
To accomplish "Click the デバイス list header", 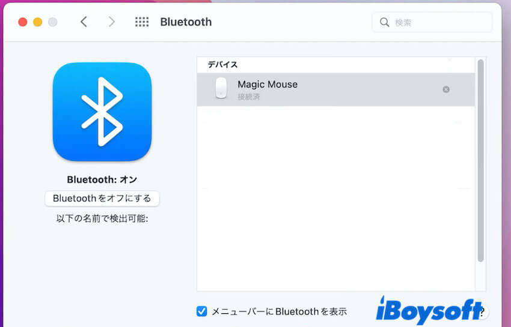I will pyautogui.click(x=222, y=64).
